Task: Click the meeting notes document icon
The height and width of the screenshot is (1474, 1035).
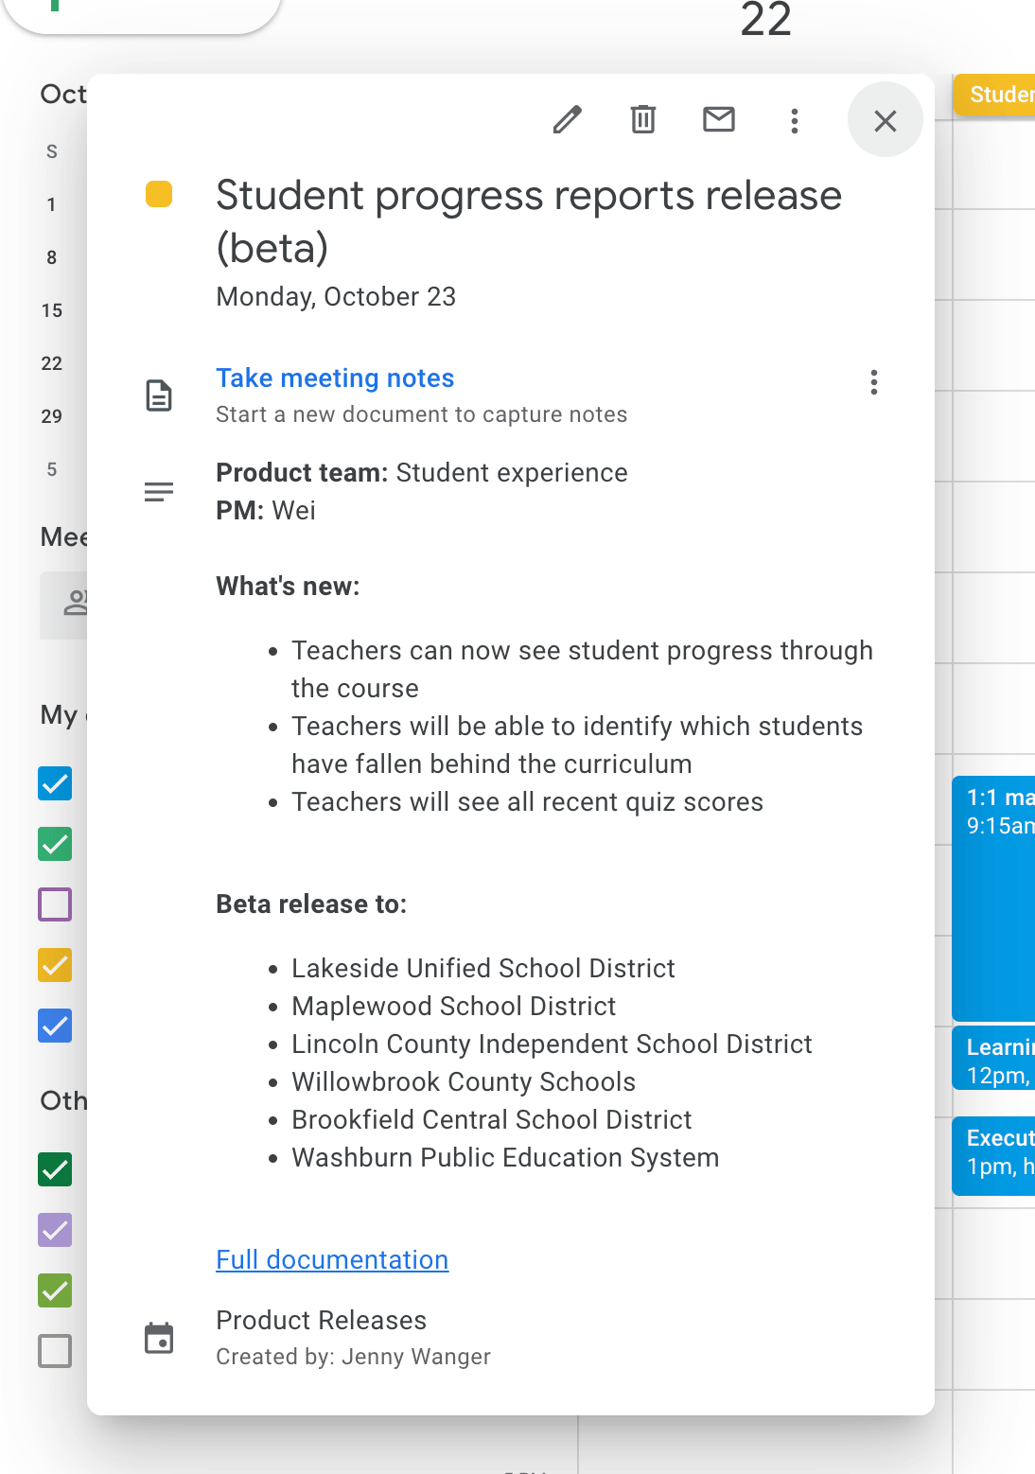Action: point(159,395)
